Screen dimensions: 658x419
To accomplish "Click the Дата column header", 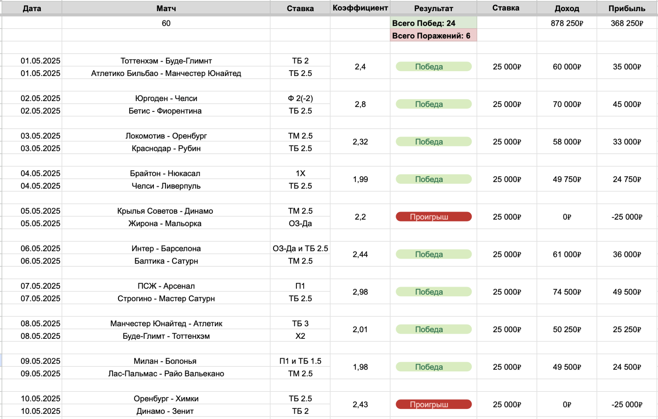I will [x=32, y=8].
